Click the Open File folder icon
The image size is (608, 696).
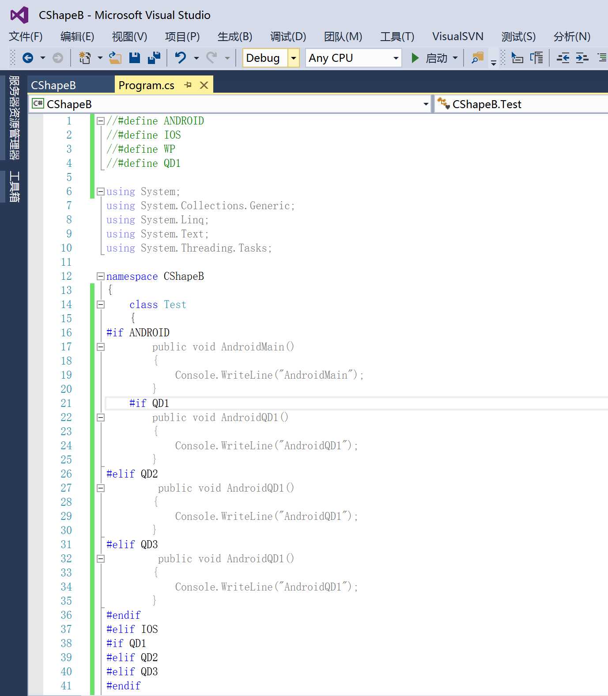click(x=115, y=58)
